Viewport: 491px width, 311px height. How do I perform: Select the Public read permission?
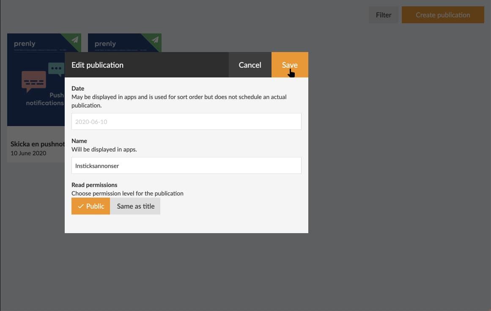pyautogui.click(x=91, y=206)
